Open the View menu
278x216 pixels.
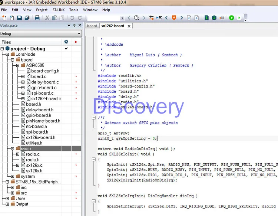(x=27, y=10)
